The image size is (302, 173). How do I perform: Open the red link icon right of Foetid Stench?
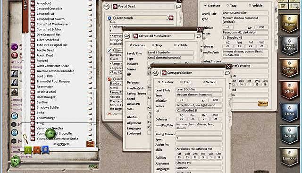[x=171, y=18]
